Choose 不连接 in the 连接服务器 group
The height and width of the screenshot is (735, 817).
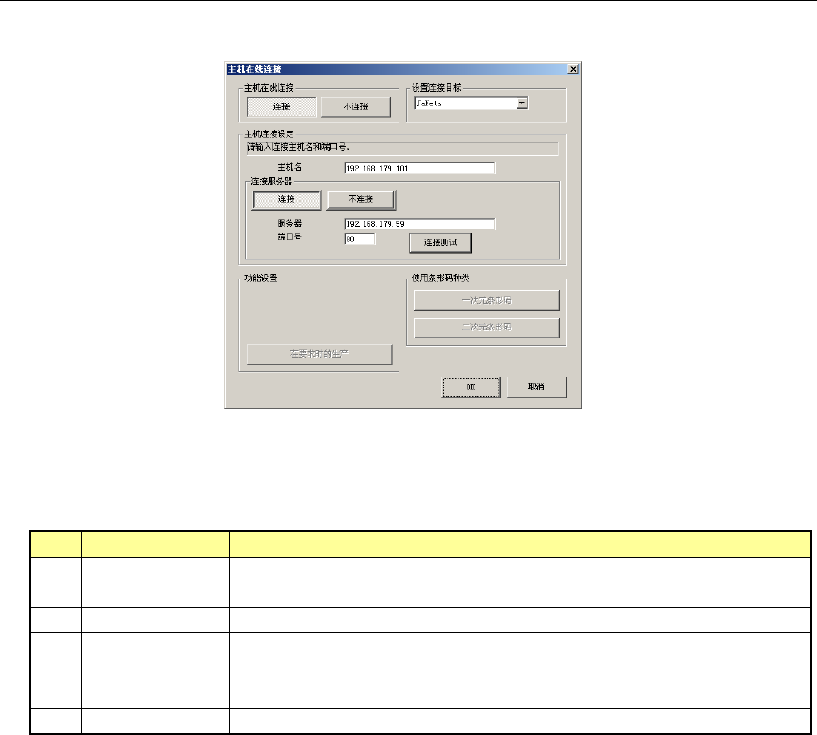tap(361, 200)
